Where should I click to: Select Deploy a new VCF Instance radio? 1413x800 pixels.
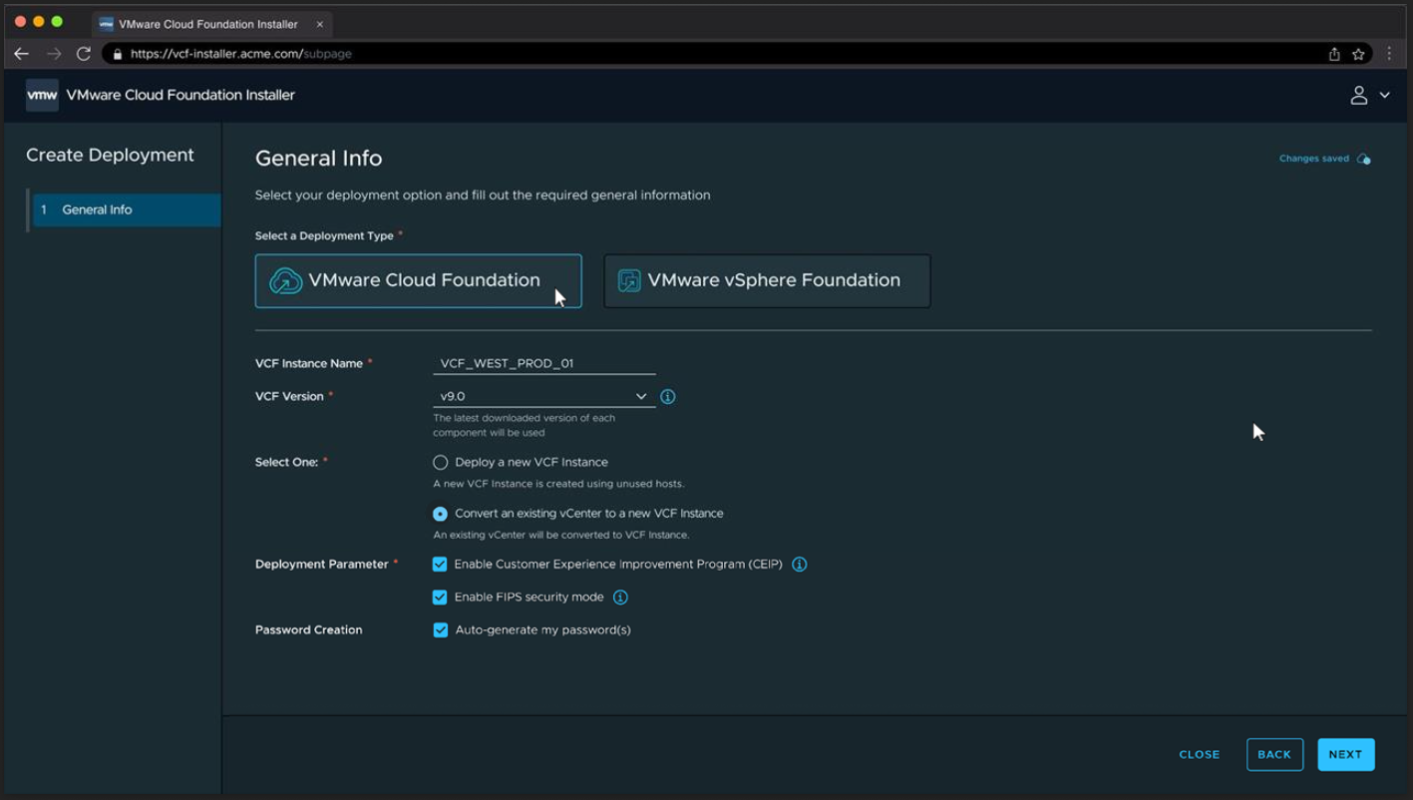pos(440,463)
